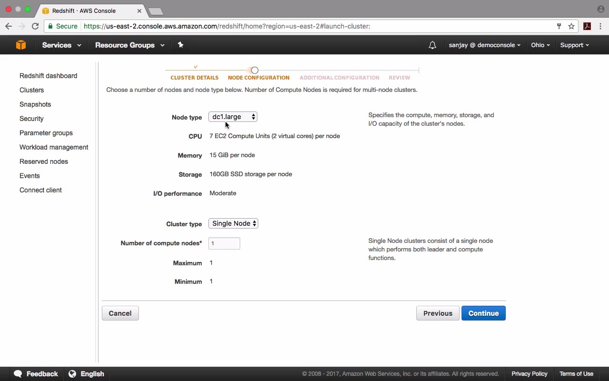
Task: Open Parameter groups in sidebar
Action: click(x=46, y=133)
